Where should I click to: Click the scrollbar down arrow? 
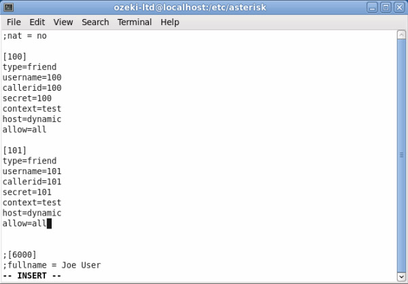(x=401, y=277)
